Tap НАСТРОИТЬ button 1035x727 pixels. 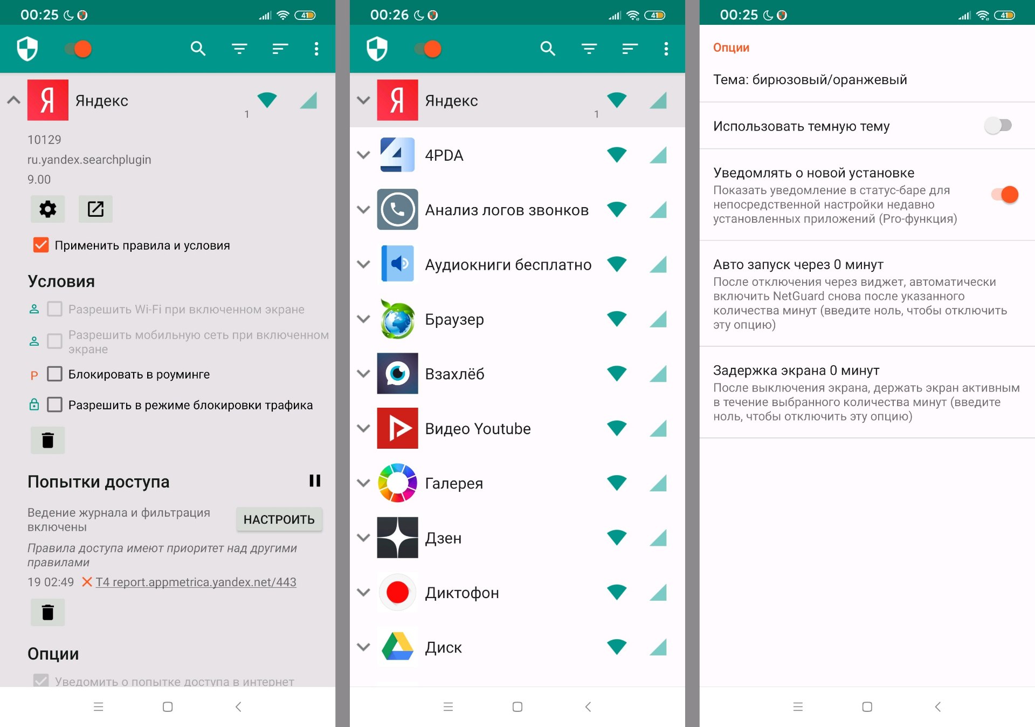pyautogui.click(x=279, y=519)
